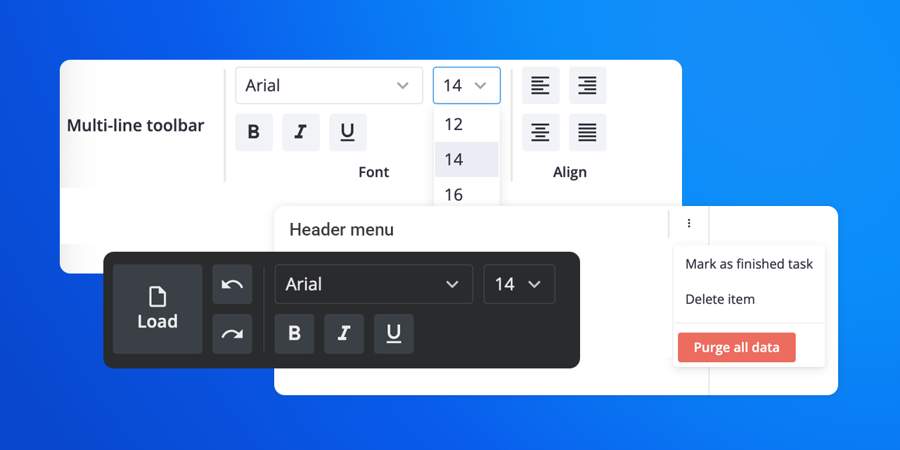Center-align text in light toolbar

click(541, 132)
